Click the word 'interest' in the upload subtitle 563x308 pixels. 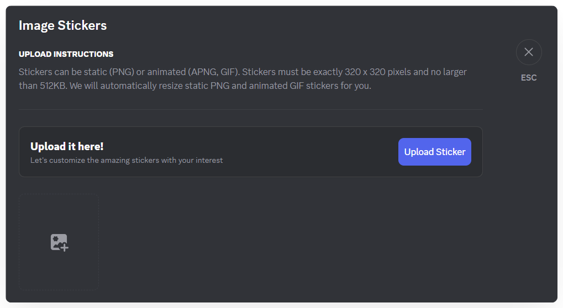click(x=210, y=161)
